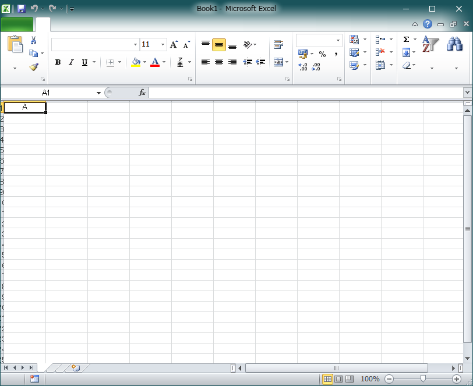Click the Copy icon
Image resolution: width=473 pixels, height=386 pixels.
[33, 54]
